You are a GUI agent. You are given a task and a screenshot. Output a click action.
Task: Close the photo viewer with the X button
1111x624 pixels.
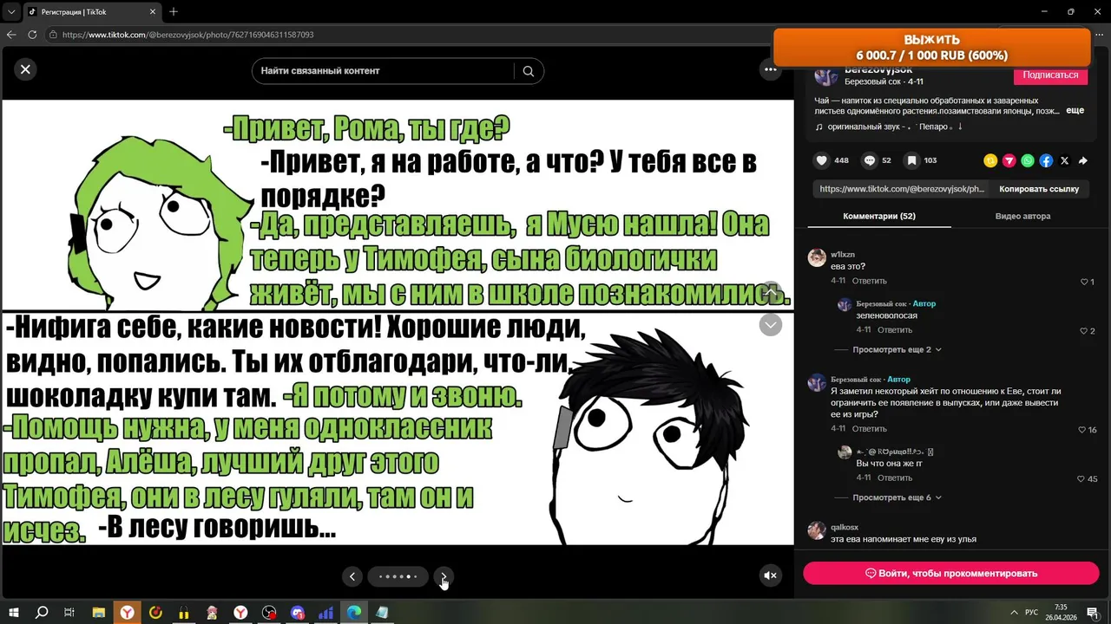[x=25, y=69]
